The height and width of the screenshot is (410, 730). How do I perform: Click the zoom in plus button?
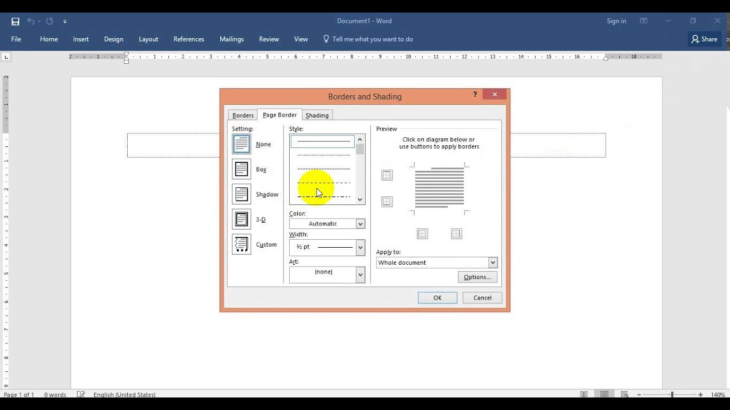701,395
